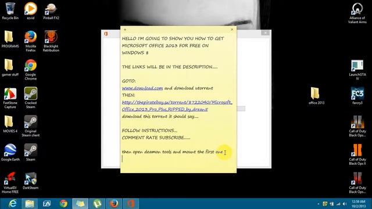372x209 pixels.
Task: Launch Cracked Steam shortcut
Action: pyautogui.click(x=31, y=98)
